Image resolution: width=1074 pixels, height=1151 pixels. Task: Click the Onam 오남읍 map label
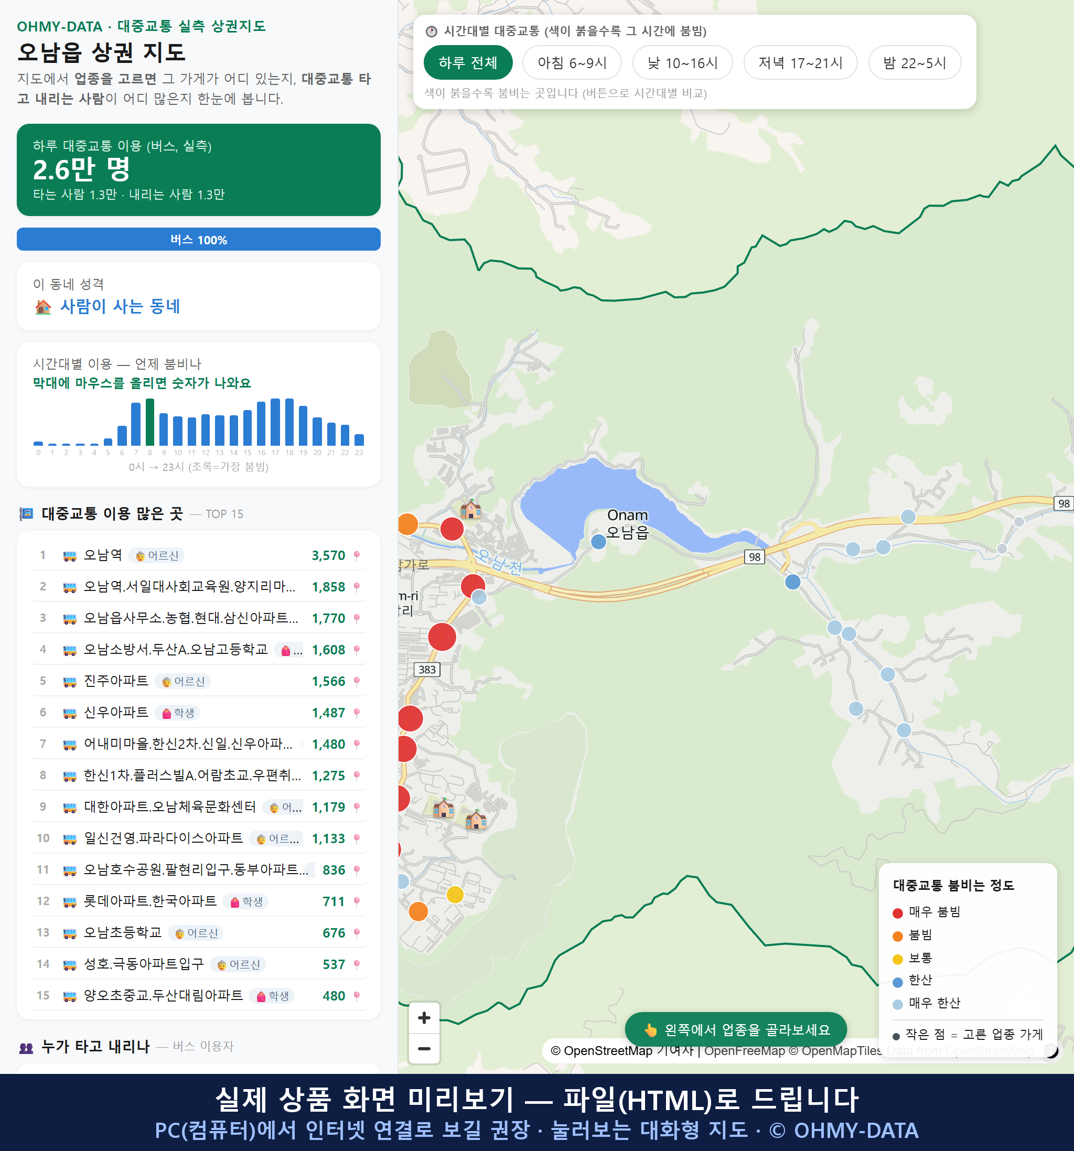[628, 523]
